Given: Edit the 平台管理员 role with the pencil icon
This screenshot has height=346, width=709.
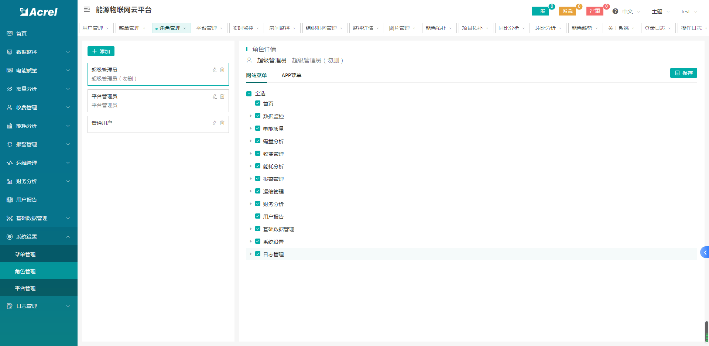Looking at the screenshot, I should [215, 96].
